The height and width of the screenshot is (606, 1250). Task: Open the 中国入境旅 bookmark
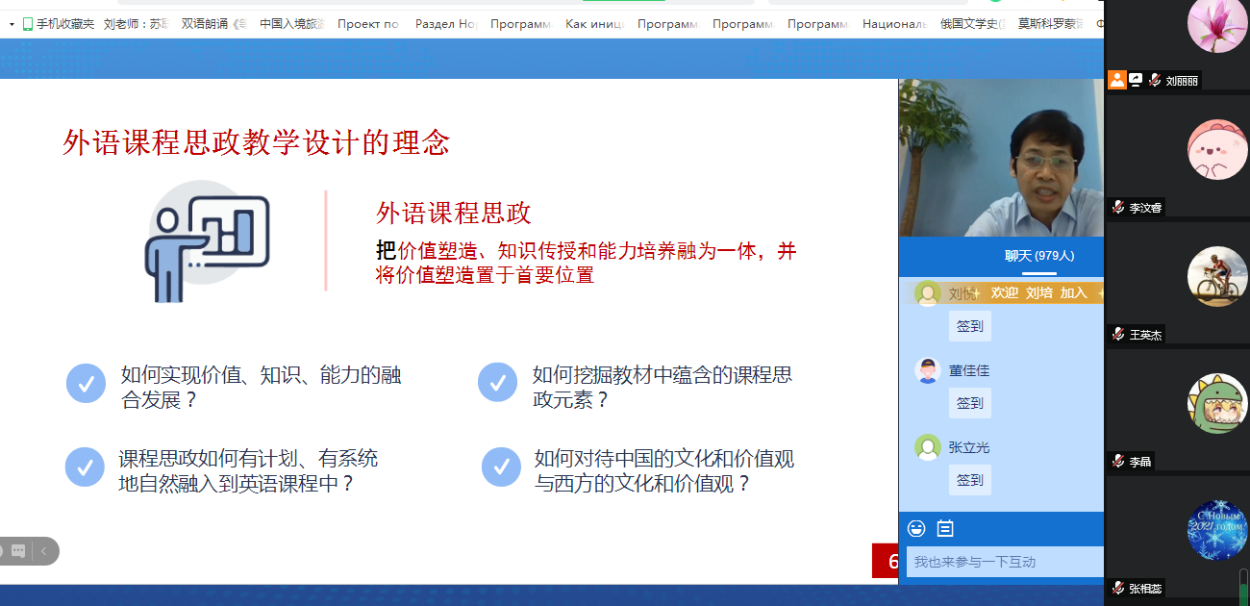pos(291,24)
